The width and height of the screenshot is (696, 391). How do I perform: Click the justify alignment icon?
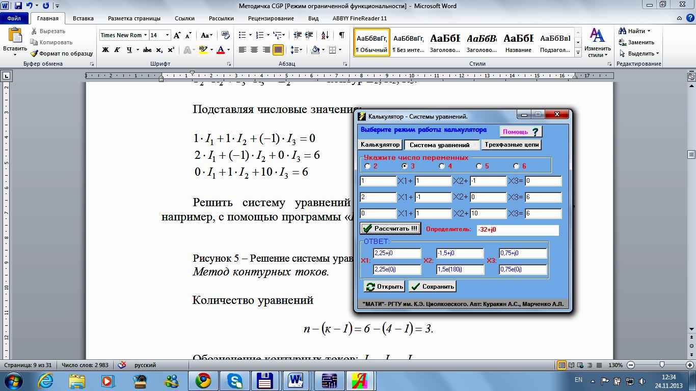278,50
